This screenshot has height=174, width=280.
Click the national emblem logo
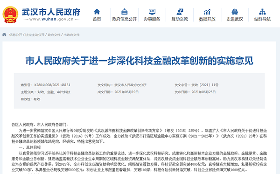pos(10,14)
